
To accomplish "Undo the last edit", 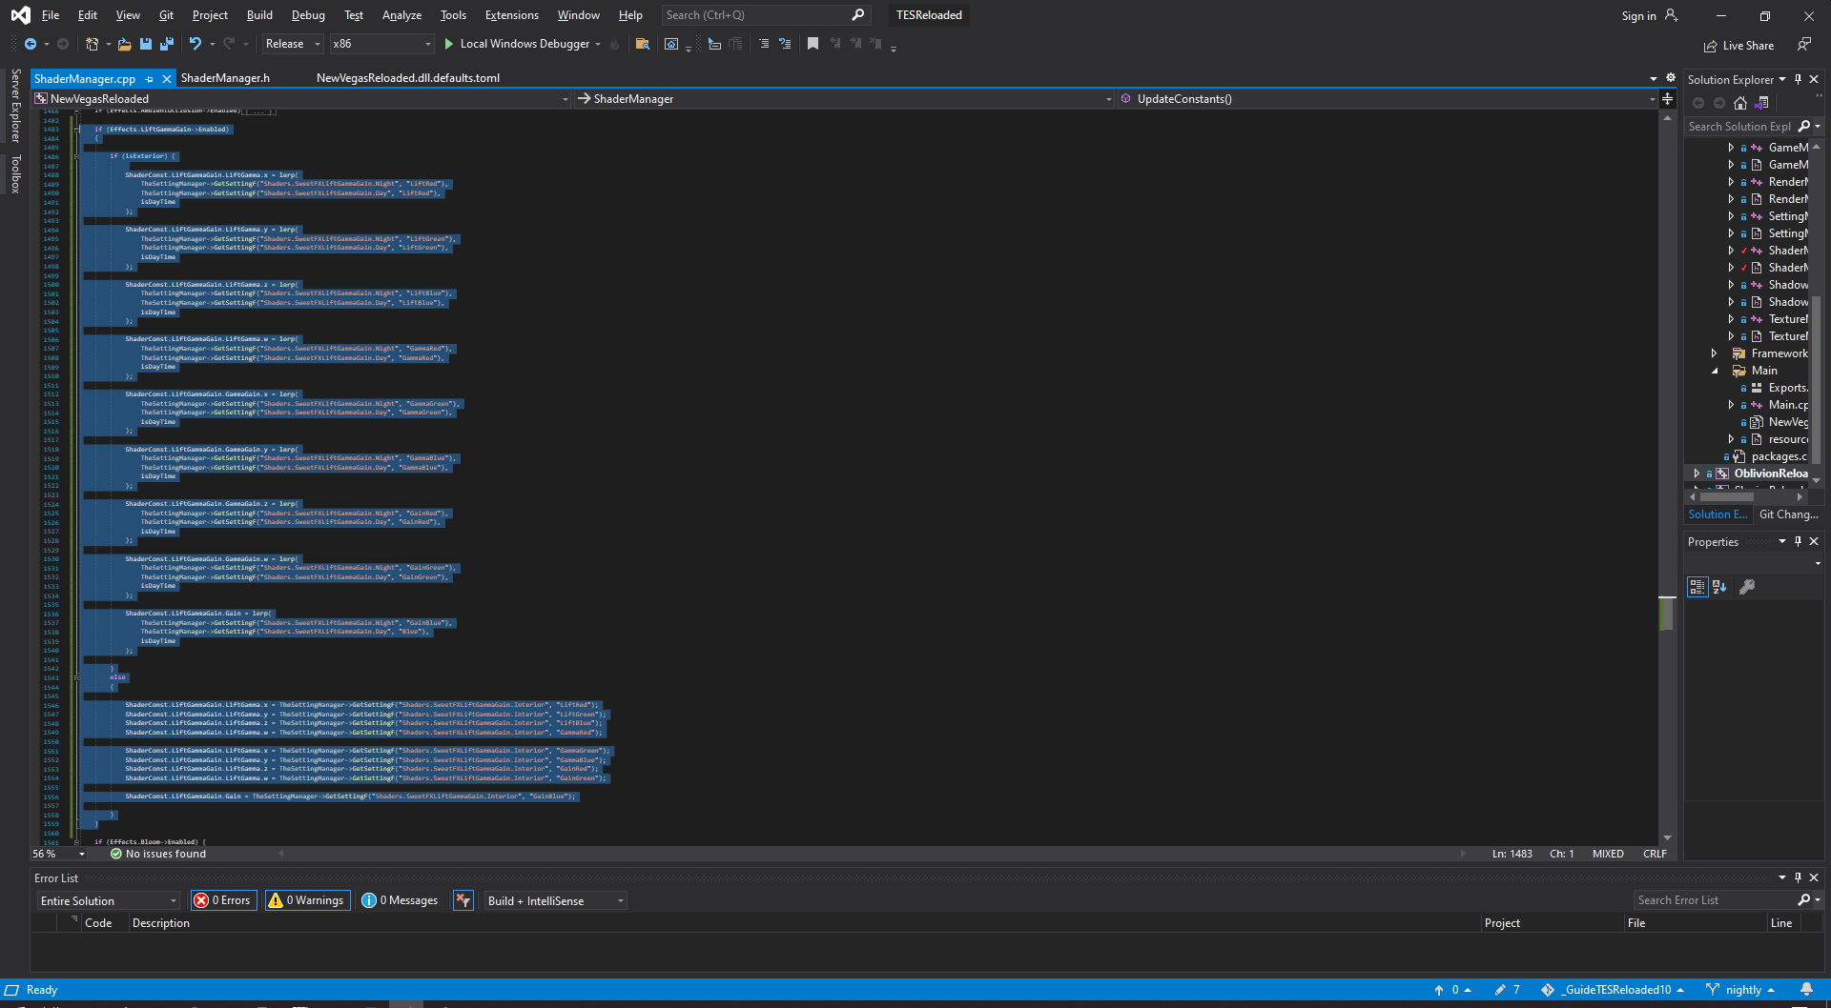I will coord(195,44).
